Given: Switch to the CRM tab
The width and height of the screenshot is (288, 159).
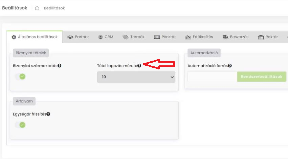Looking at the screenshot, I should 106,37.
